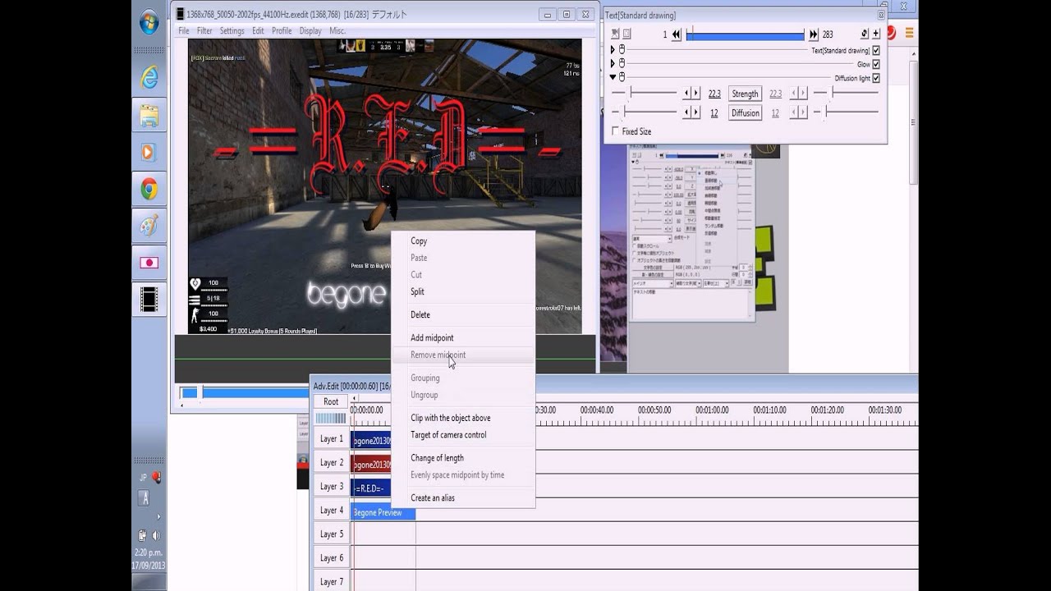Decrease Diffusion value with left arrow
The image size is (1051, 591).
[688, 112]
